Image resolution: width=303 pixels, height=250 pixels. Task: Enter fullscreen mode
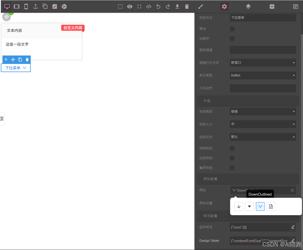tap(139, 7)
